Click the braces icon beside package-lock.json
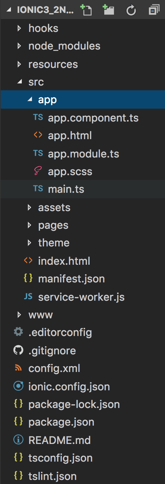This screenshot has height=484, width=165. coord(18,404)
